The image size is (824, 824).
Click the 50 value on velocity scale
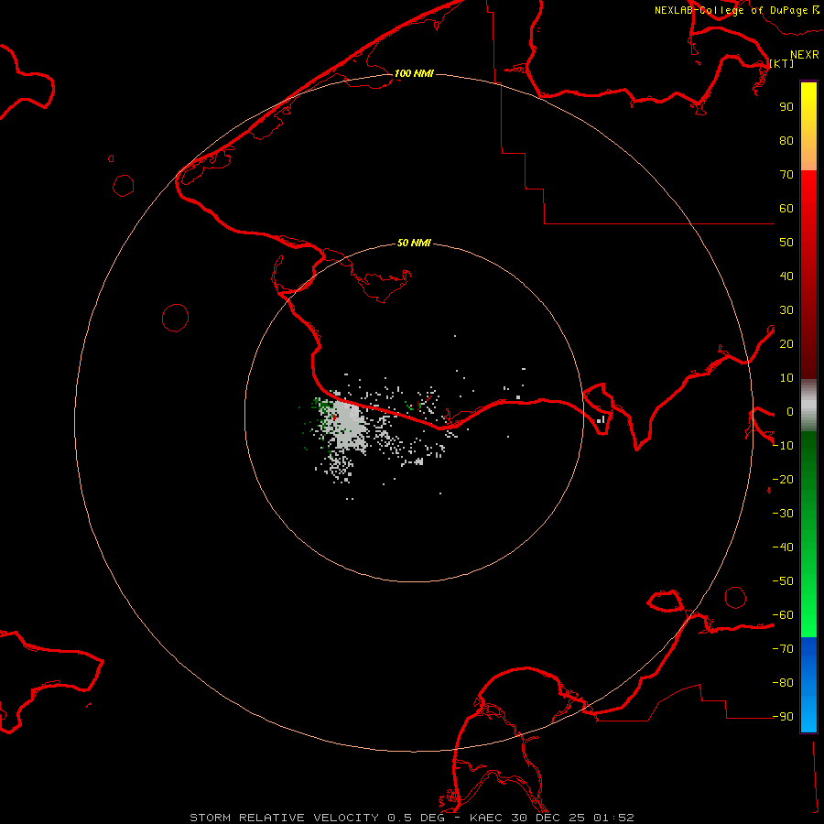point(786,243)
